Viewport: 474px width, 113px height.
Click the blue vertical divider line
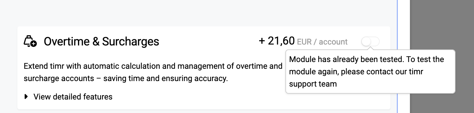pos(397,56)
